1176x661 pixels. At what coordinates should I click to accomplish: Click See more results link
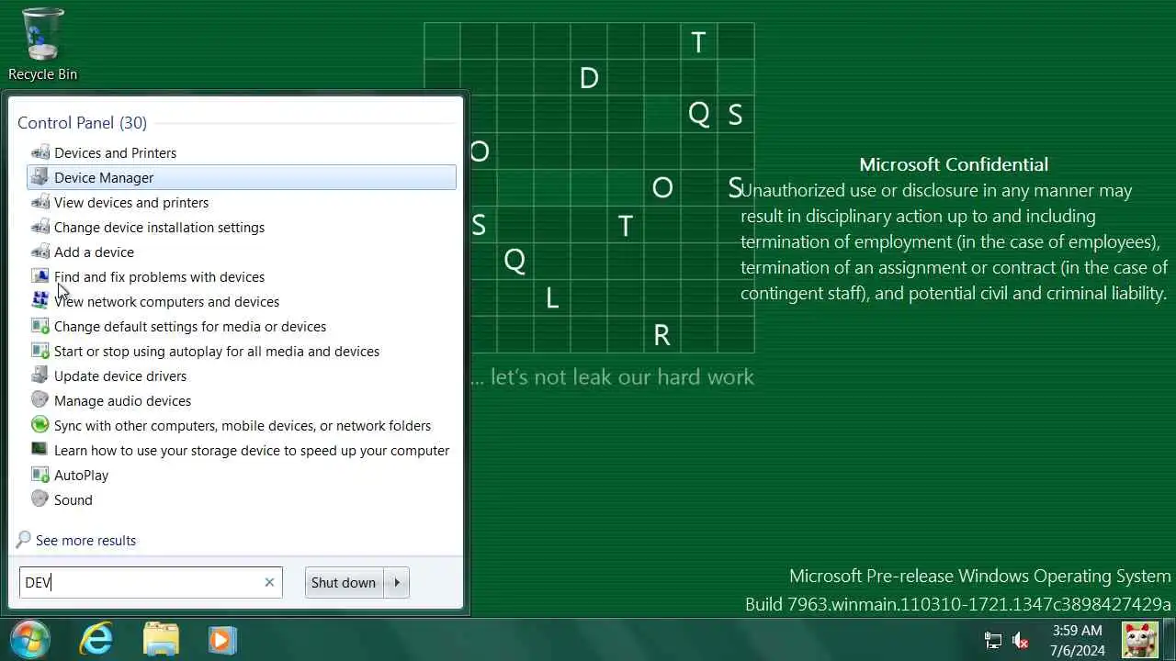[85, 540]
